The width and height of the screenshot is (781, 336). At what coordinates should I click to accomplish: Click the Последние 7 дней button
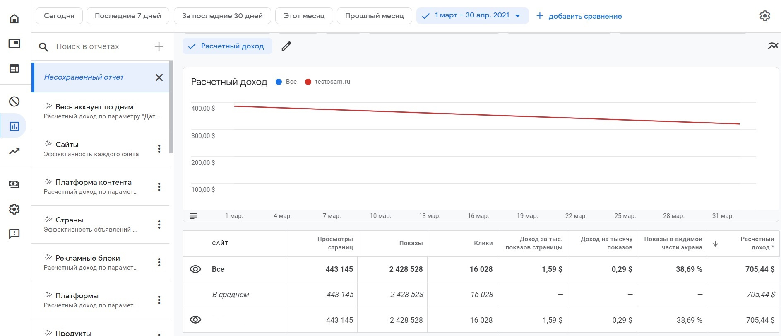pos(128,16)
